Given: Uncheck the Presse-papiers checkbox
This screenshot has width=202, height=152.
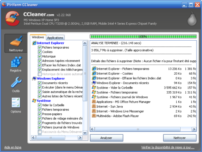Looking at the screenshot, I should point(40,114).
